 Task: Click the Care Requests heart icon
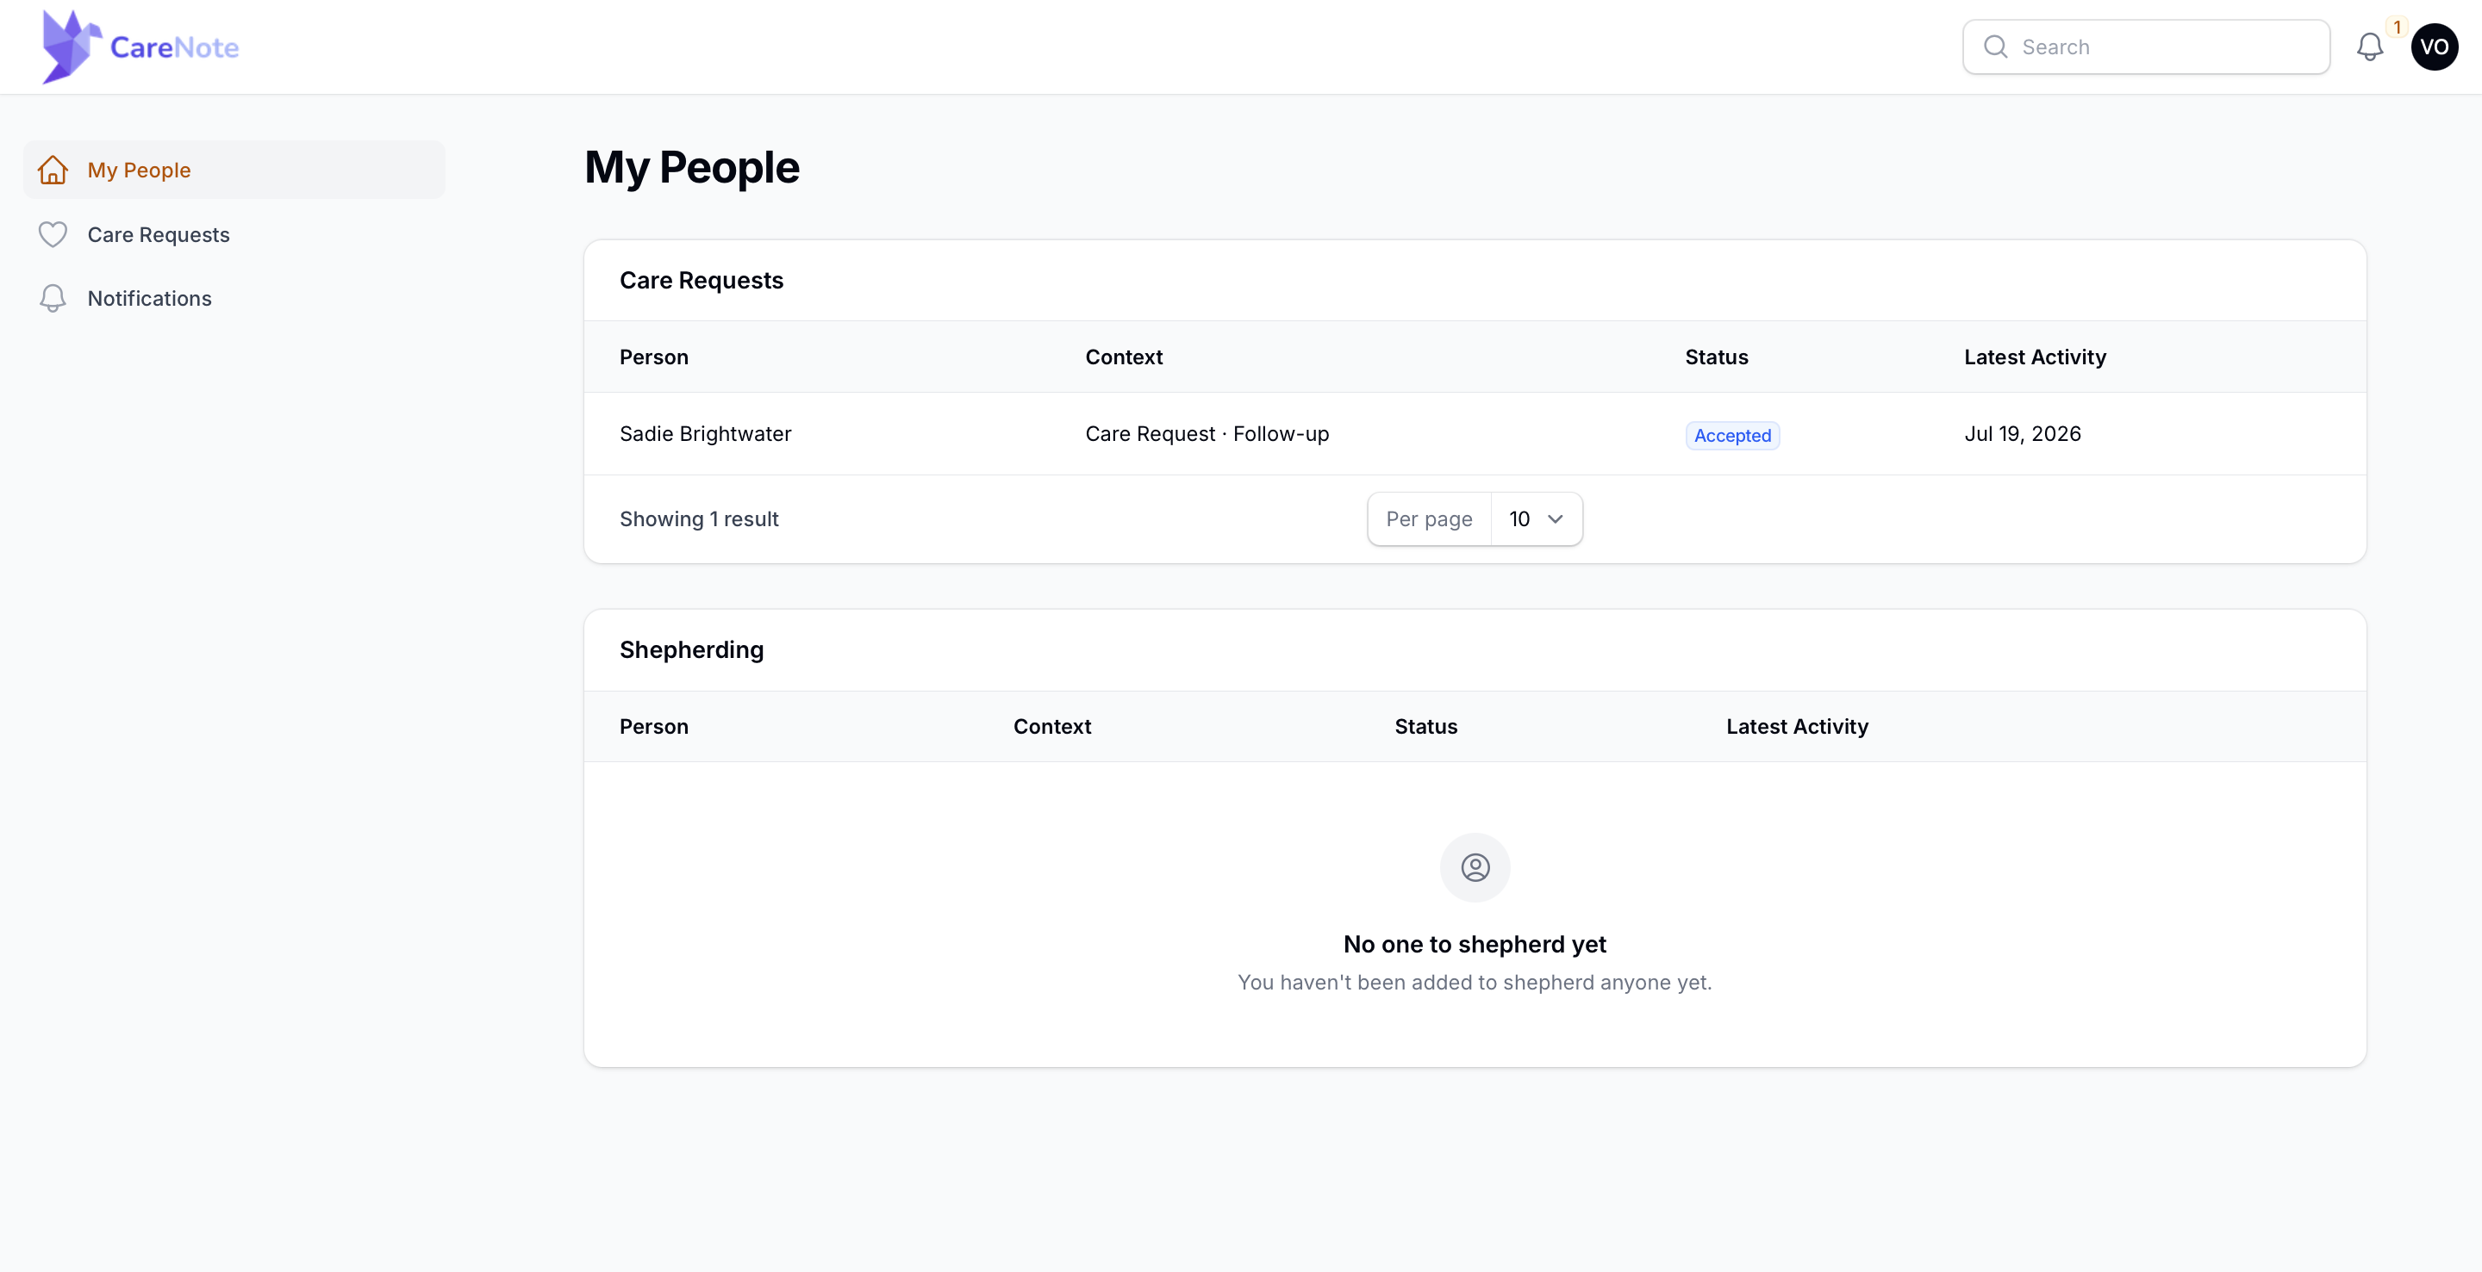pyautogui.click(x=53, y=235)
